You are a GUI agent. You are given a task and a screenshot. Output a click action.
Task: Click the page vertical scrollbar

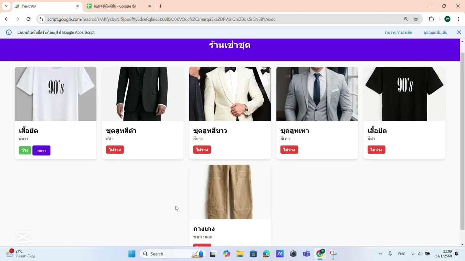tap(462, 141)
